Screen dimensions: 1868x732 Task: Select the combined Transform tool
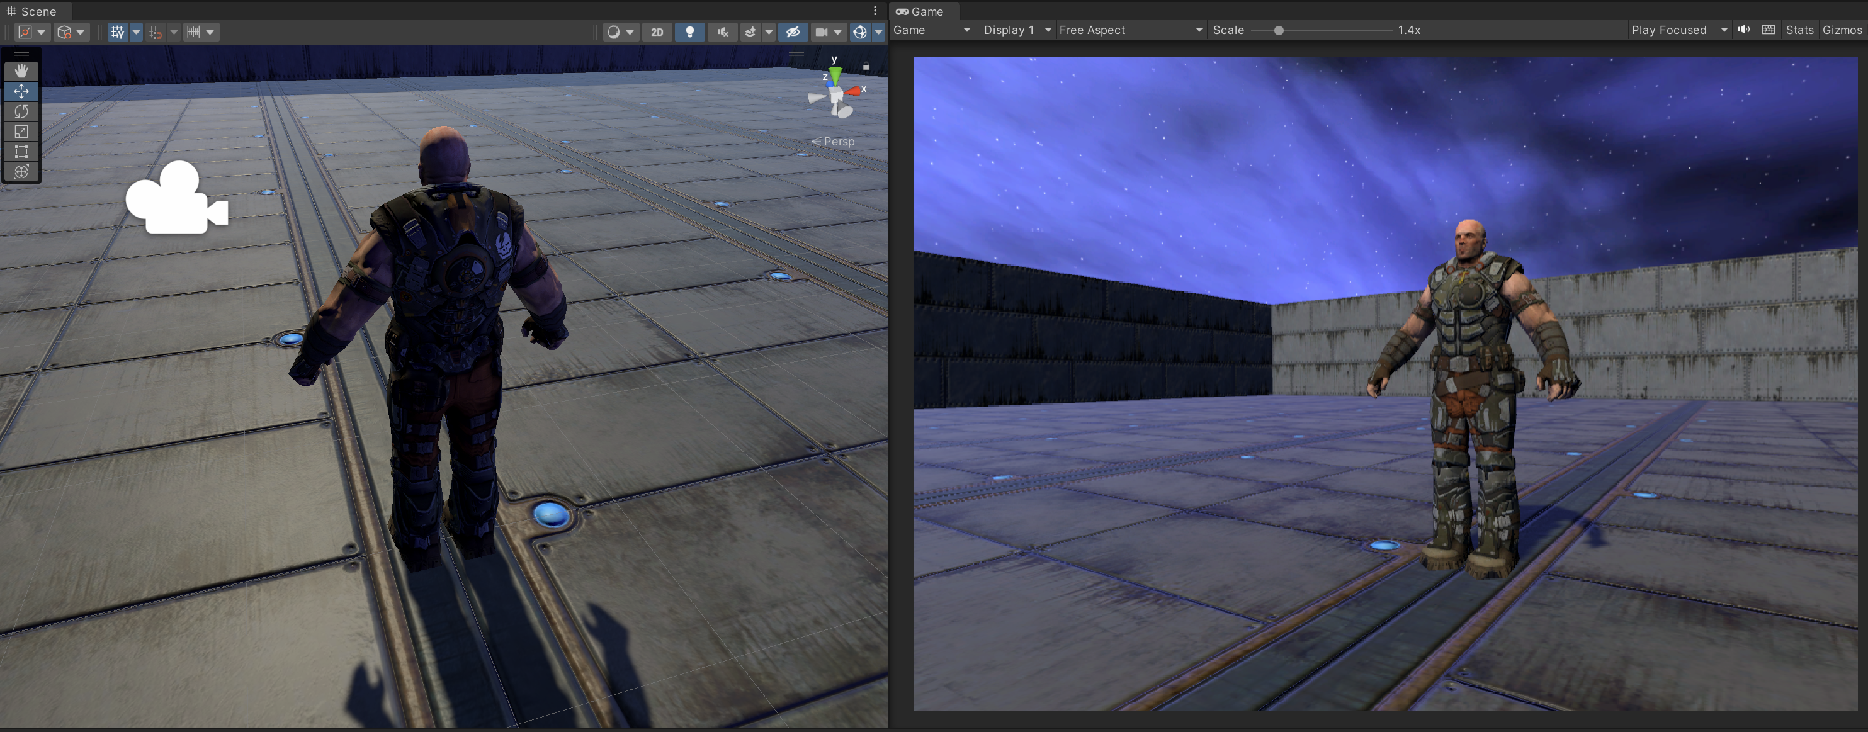click(x=21, y=172)
